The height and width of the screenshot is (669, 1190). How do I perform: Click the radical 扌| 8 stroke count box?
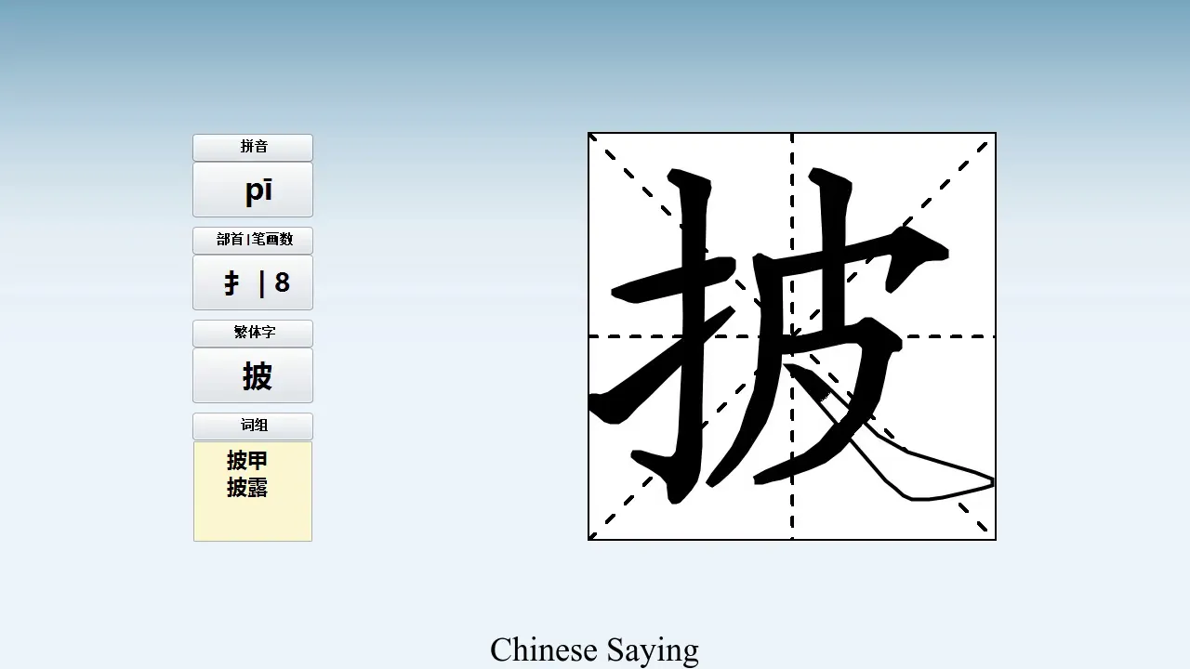[x=253, y=282]
